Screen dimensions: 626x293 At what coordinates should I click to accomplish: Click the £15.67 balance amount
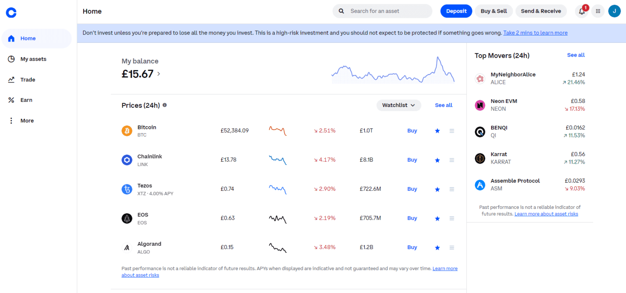point(137,74)
